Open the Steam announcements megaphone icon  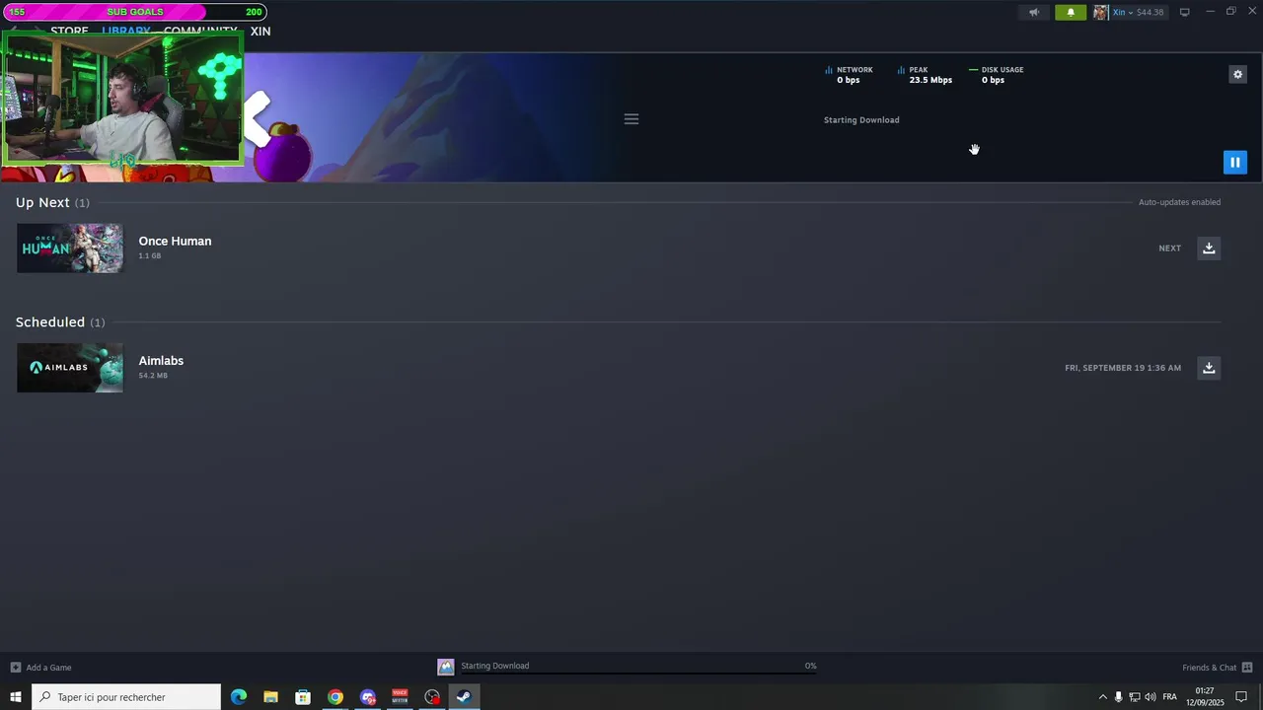pos(1034,12)
